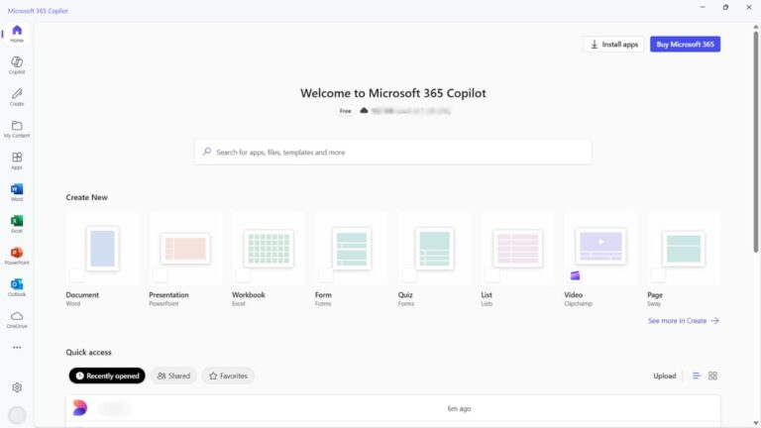Click the cloud storage icon under the title
Viewport: 761px width, 428px height.
pyautogui.click(x=364, y=111)
